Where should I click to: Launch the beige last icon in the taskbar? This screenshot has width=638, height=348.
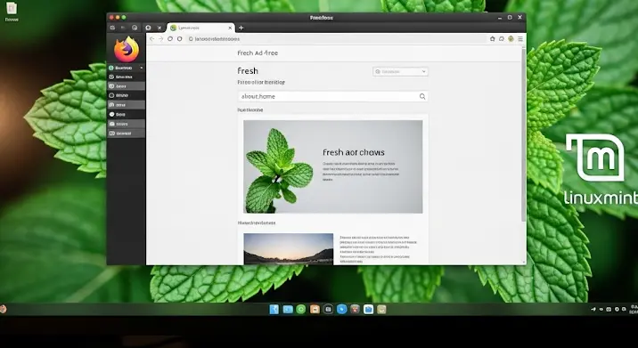pos(381,310)
